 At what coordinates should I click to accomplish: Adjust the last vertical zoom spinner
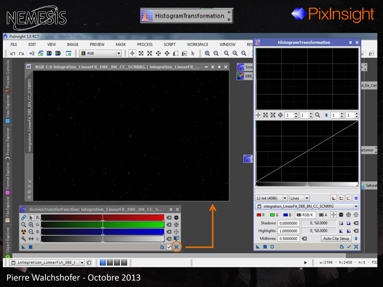[x=356, y=115]
